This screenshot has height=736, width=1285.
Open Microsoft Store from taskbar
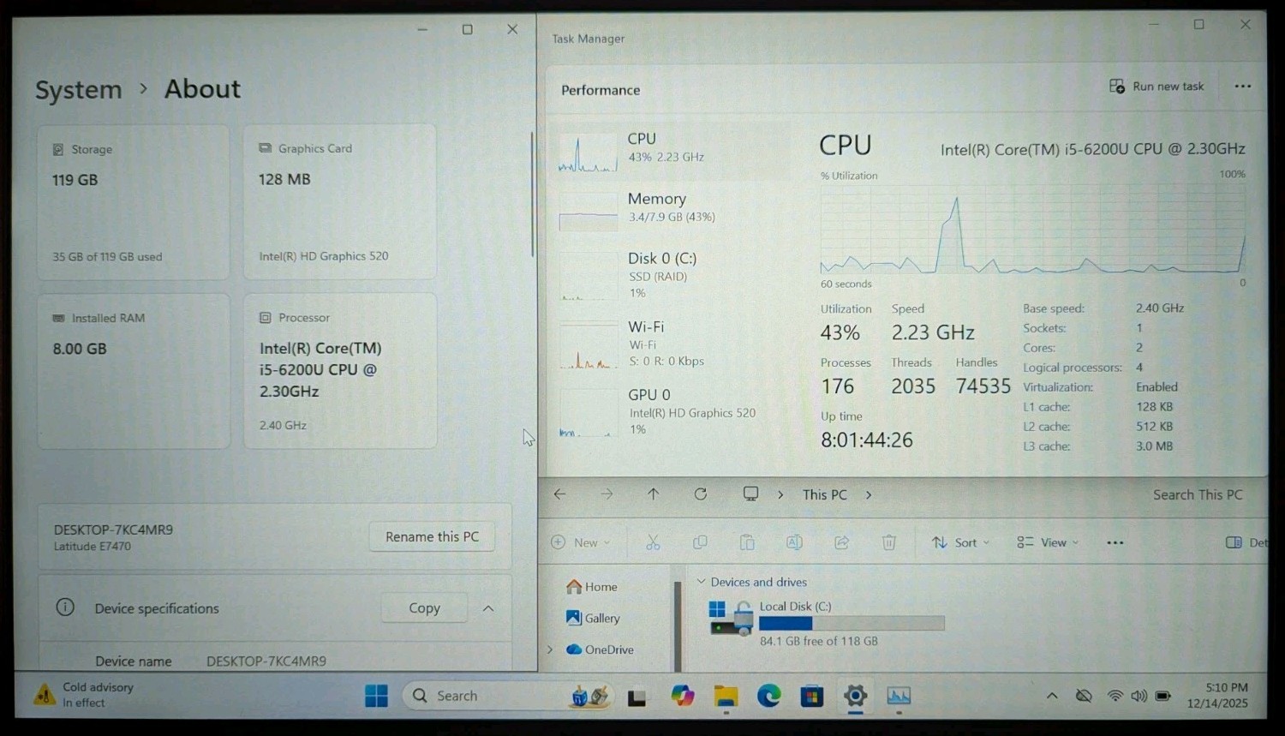(811, 697)
